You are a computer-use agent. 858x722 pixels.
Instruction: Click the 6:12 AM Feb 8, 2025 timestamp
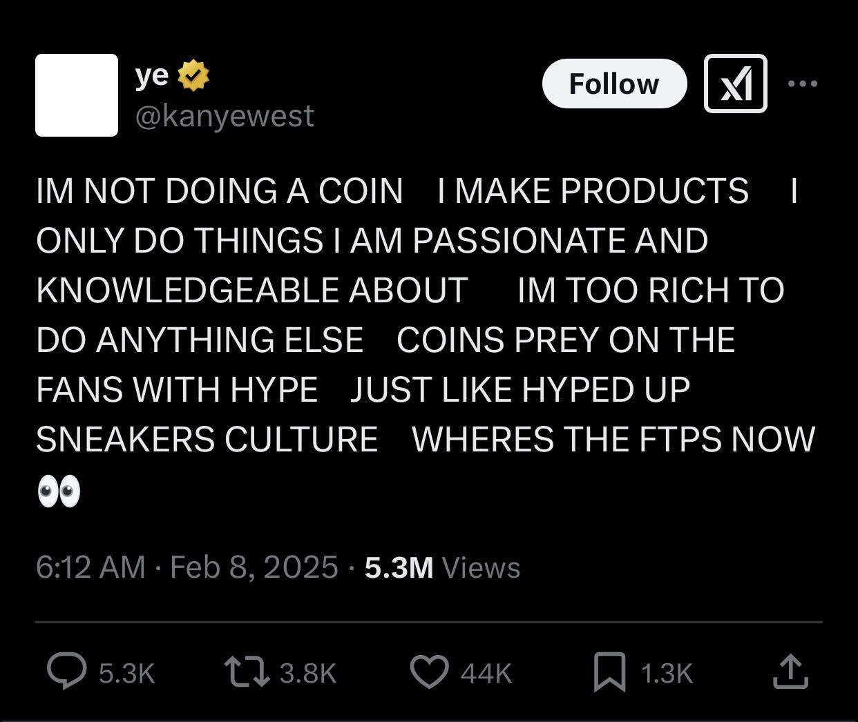187,567
